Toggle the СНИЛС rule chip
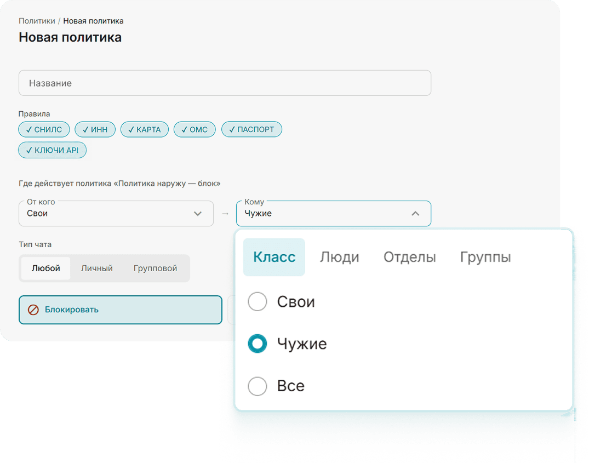Viewport: 589px width, 463px height. [44, 129]
